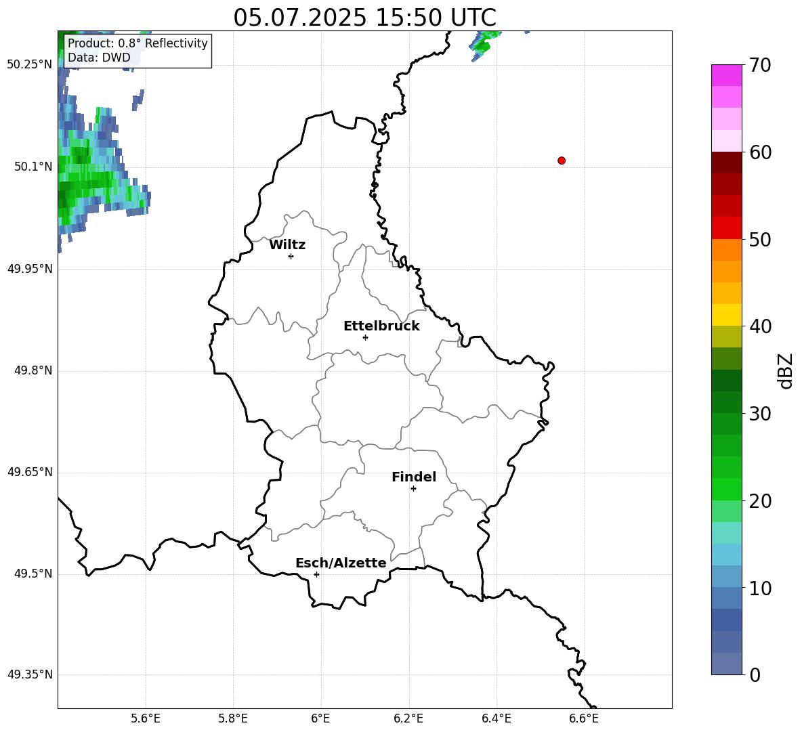
Task: Click the Ettelbruck city label
Action: 381,326
